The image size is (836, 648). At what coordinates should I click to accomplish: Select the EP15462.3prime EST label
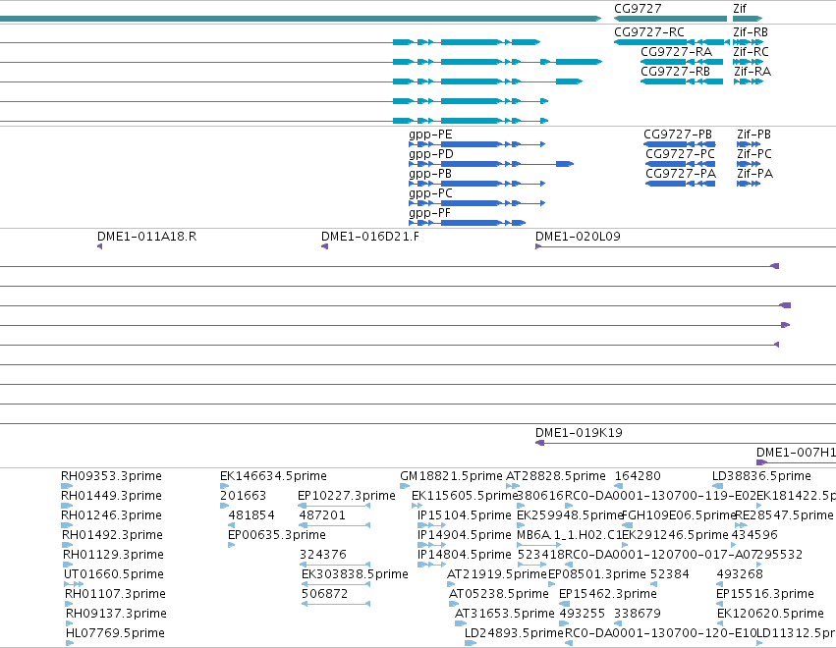(x=608, y=594)
